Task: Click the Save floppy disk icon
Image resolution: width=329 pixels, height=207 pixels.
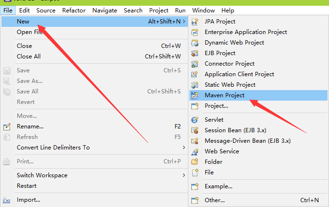Action: [x=7, y=70]
